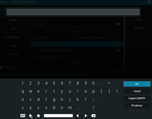Tap the letter q key
The image size is (152, 119).
click(x=23, y=91)
